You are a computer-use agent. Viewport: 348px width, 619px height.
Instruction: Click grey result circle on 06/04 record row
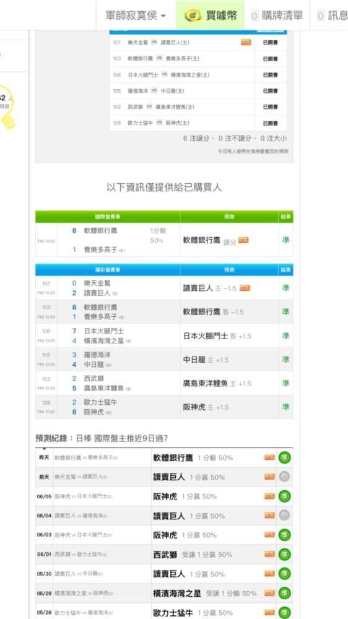pyautogui.click(x=284, y=516)
